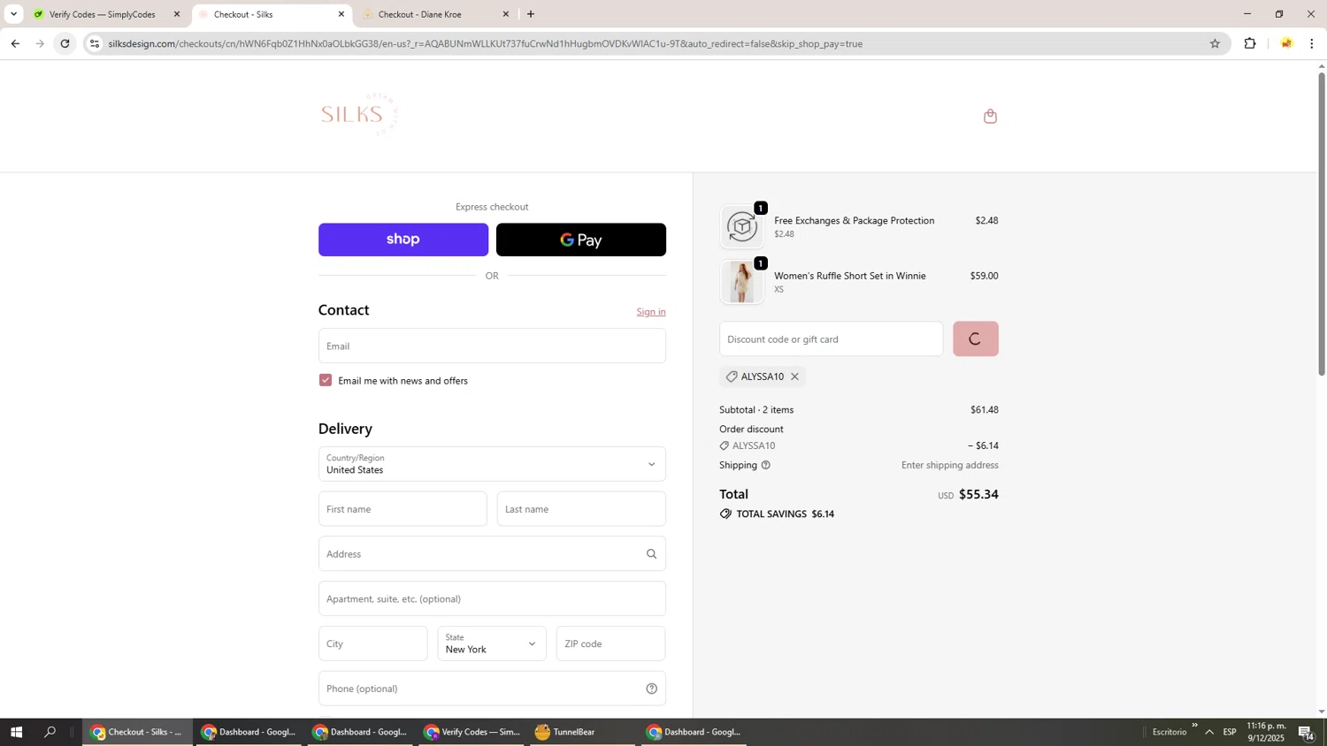Click the Women's Ruffle Short Set thumbnail

tap(742, 282)
